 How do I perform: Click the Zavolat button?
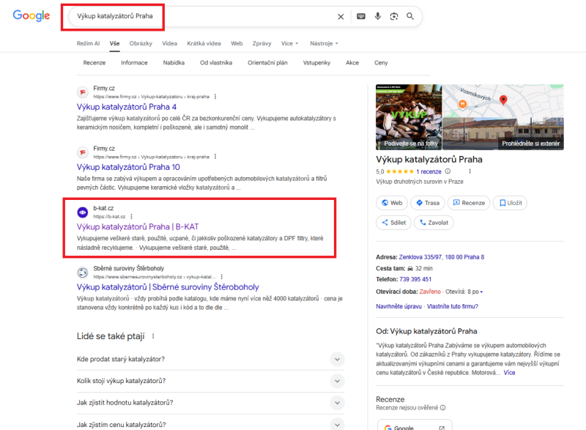[x=434, y=223]
